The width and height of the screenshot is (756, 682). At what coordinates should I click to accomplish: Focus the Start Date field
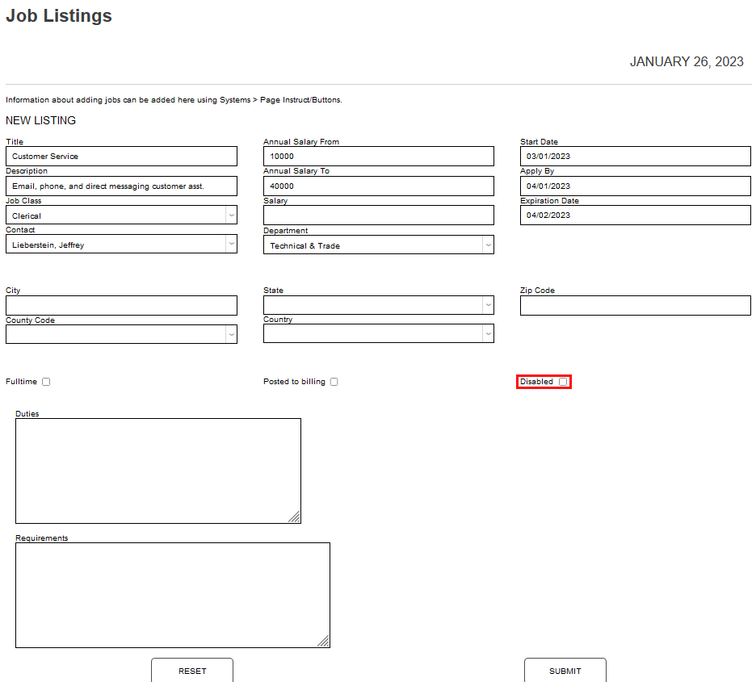point(635,157)
